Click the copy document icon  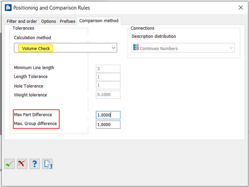47,164
